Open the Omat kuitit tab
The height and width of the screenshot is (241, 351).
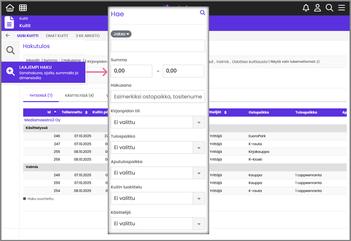click(57, 36)
